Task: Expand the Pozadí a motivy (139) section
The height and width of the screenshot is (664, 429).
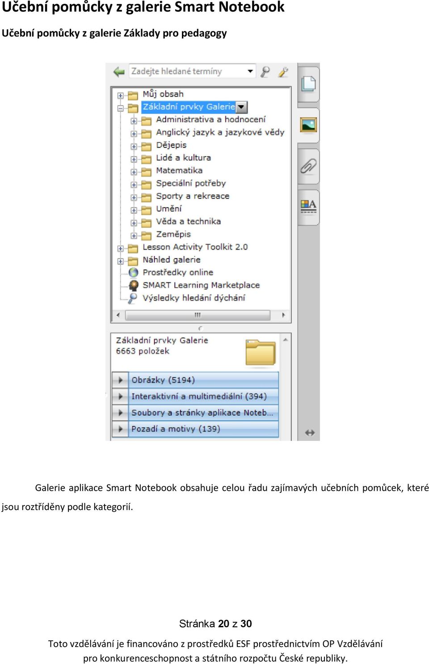Action: [x=195, y=429]
